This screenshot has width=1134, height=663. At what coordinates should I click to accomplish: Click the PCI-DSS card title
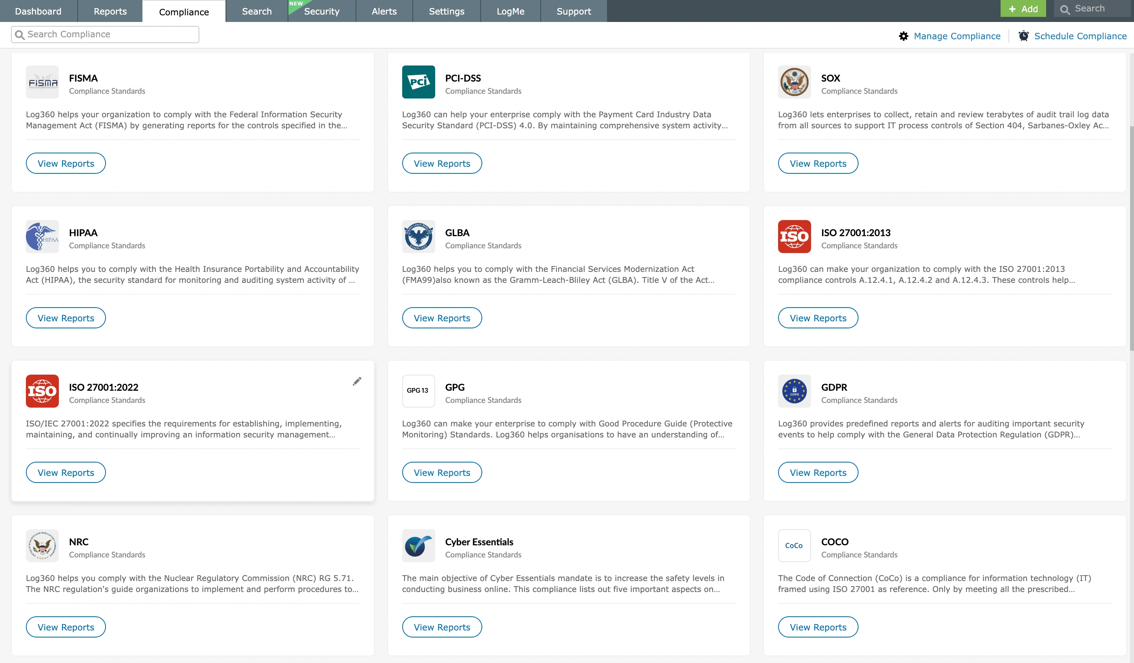(463, 78)
